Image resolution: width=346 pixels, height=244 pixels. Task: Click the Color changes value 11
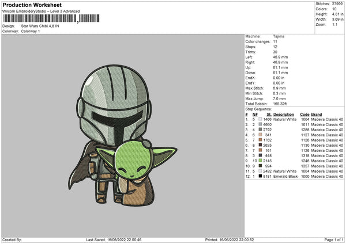click(275, 41)
